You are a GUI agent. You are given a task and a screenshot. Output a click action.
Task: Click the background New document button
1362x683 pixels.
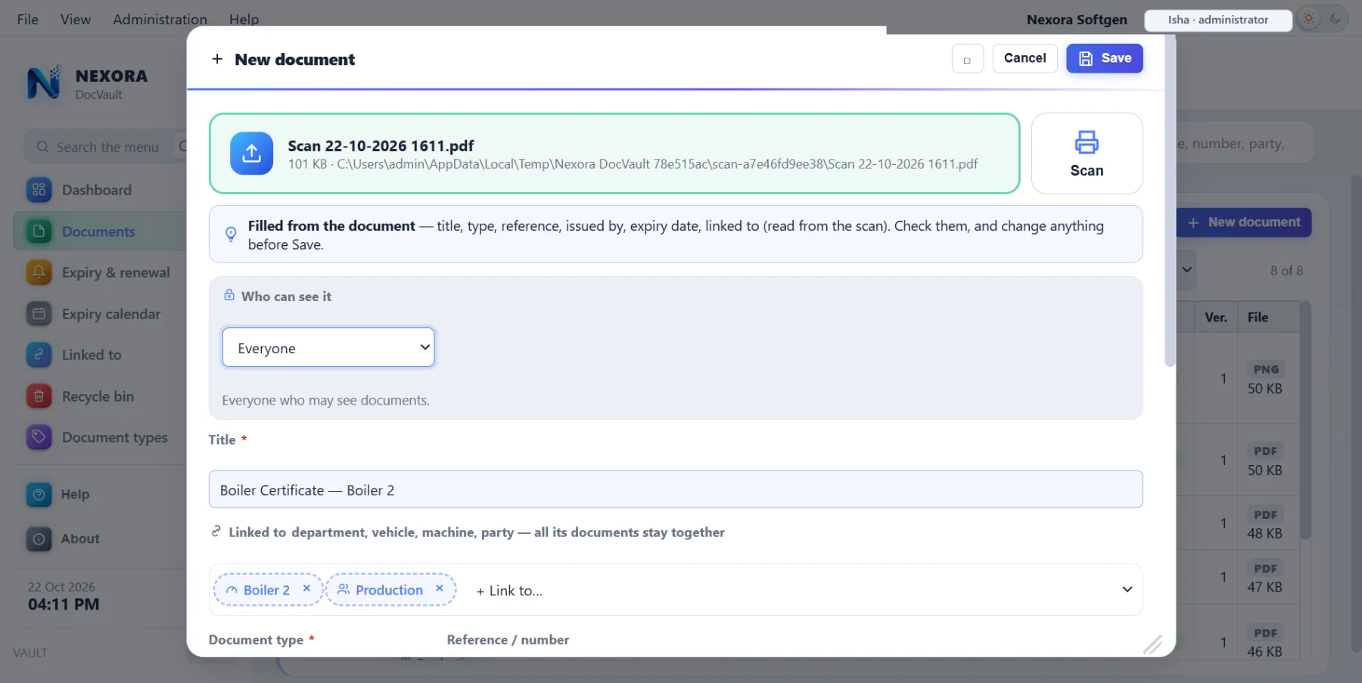pyautogui.click(x=1243, y=222)
